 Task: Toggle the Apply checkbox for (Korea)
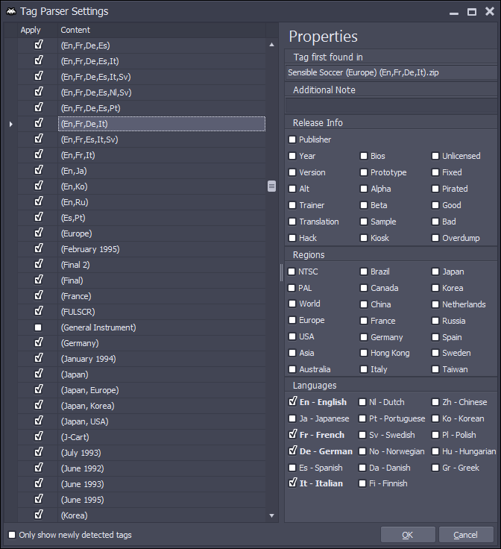[39, 515]
